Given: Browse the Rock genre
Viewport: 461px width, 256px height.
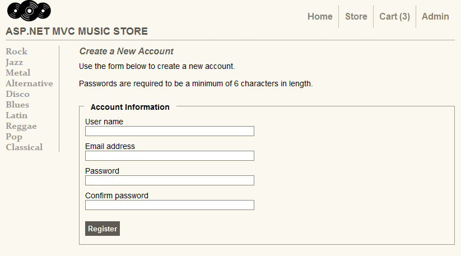Looking at the screenshot, I should pos(16,52).
